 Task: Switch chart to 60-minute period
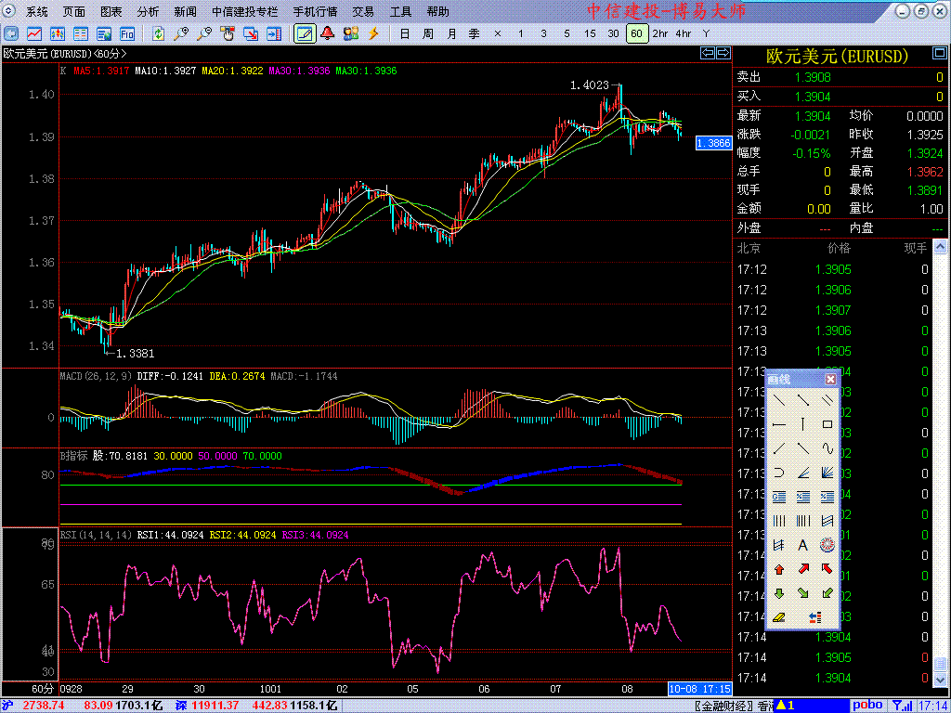click(636, 33)
